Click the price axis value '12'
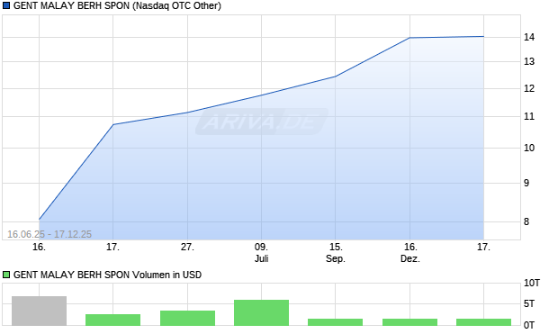558x334 pixels. click(x=529, y=88)
